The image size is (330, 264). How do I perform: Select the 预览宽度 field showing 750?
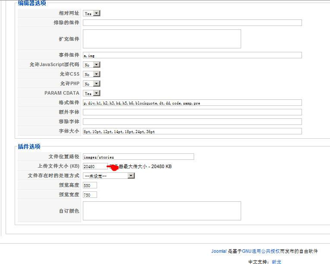tap(90, 195)
